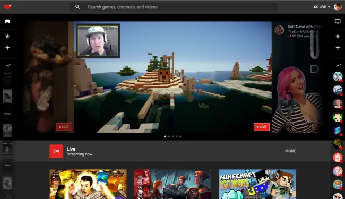The image size is (345, 199).
Task: Click the Live section heading
Action: click(71, 149)
